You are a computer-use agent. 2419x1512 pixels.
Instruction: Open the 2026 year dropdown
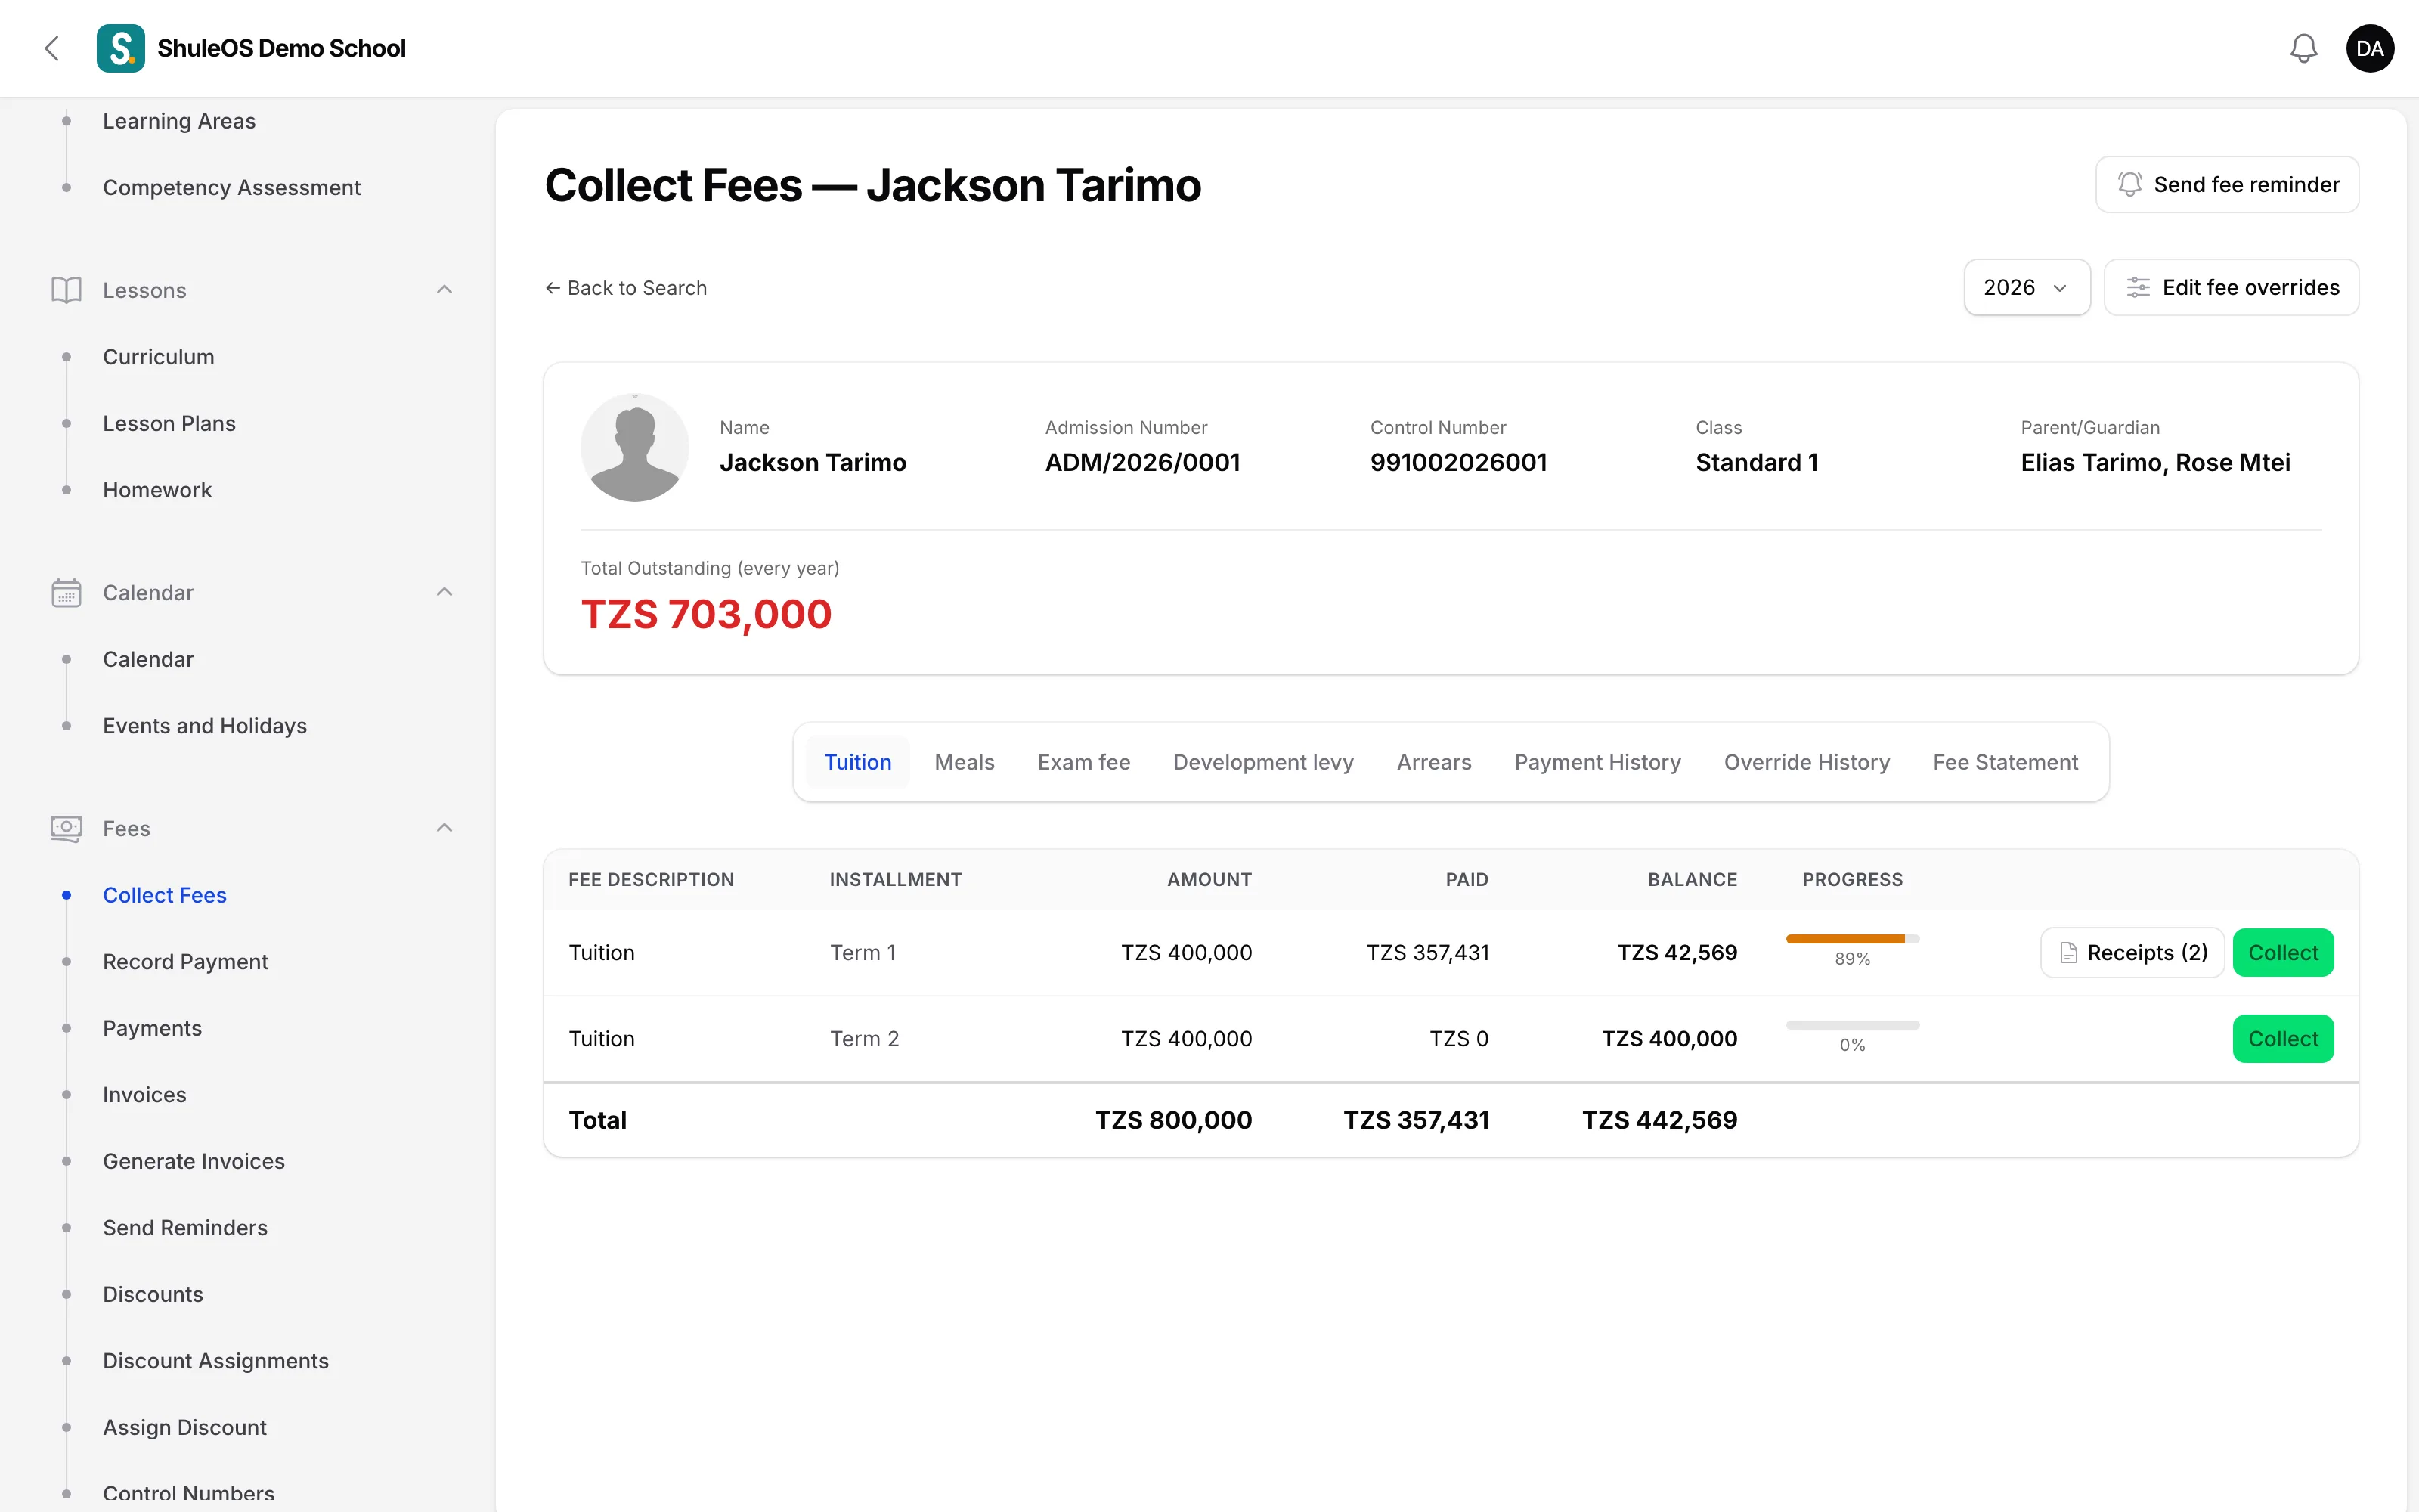pyautogui.click(x=2026, y=288)
